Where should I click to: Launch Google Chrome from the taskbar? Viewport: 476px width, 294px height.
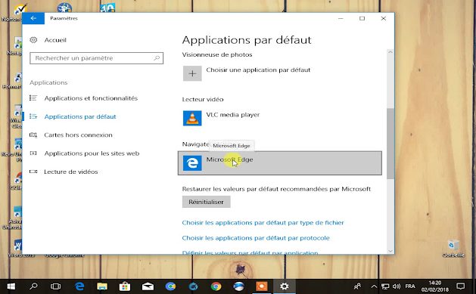216,286
